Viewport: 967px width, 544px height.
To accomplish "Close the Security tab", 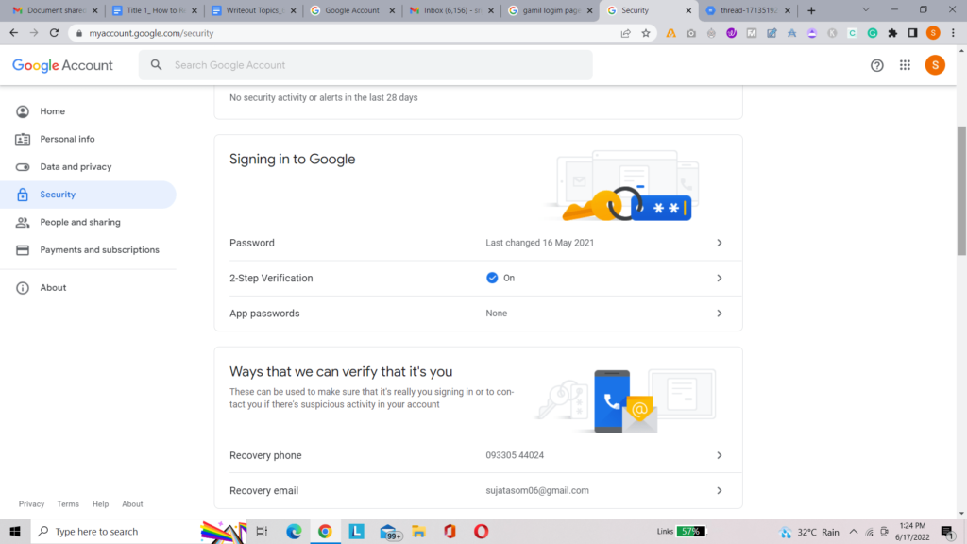I will pyautogui.click(x=688, y=10).
